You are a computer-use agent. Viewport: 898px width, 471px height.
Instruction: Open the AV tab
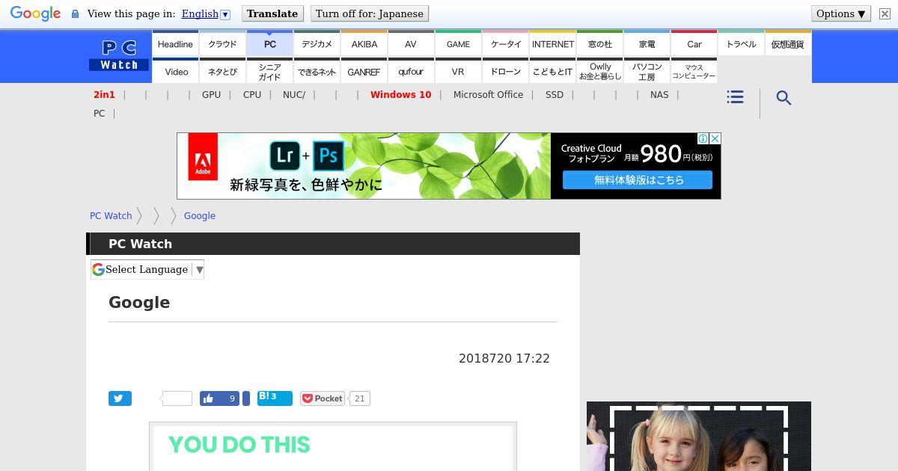click(x=411, y=43)
